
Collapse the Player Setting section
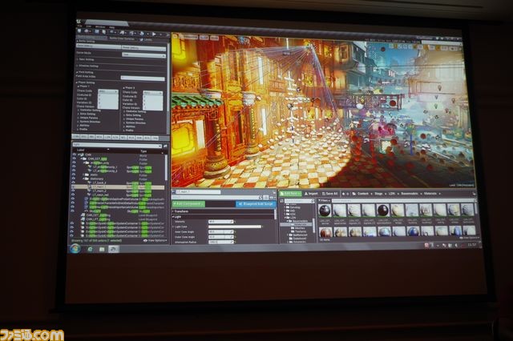78,82
